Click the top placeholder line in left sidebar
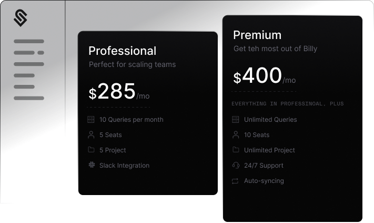 pyautogui.click(x=29, y=41)
